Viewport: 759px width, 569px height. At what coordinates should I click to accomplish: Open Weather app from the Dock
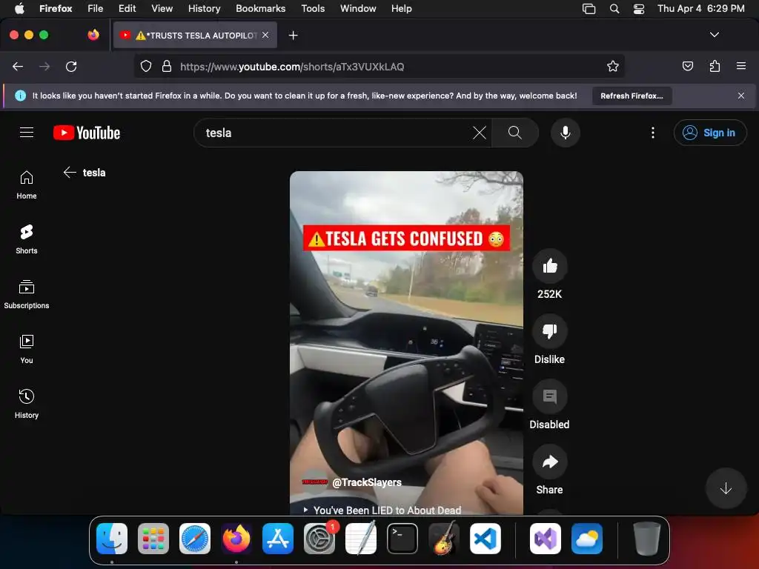[x=587, y=539]
